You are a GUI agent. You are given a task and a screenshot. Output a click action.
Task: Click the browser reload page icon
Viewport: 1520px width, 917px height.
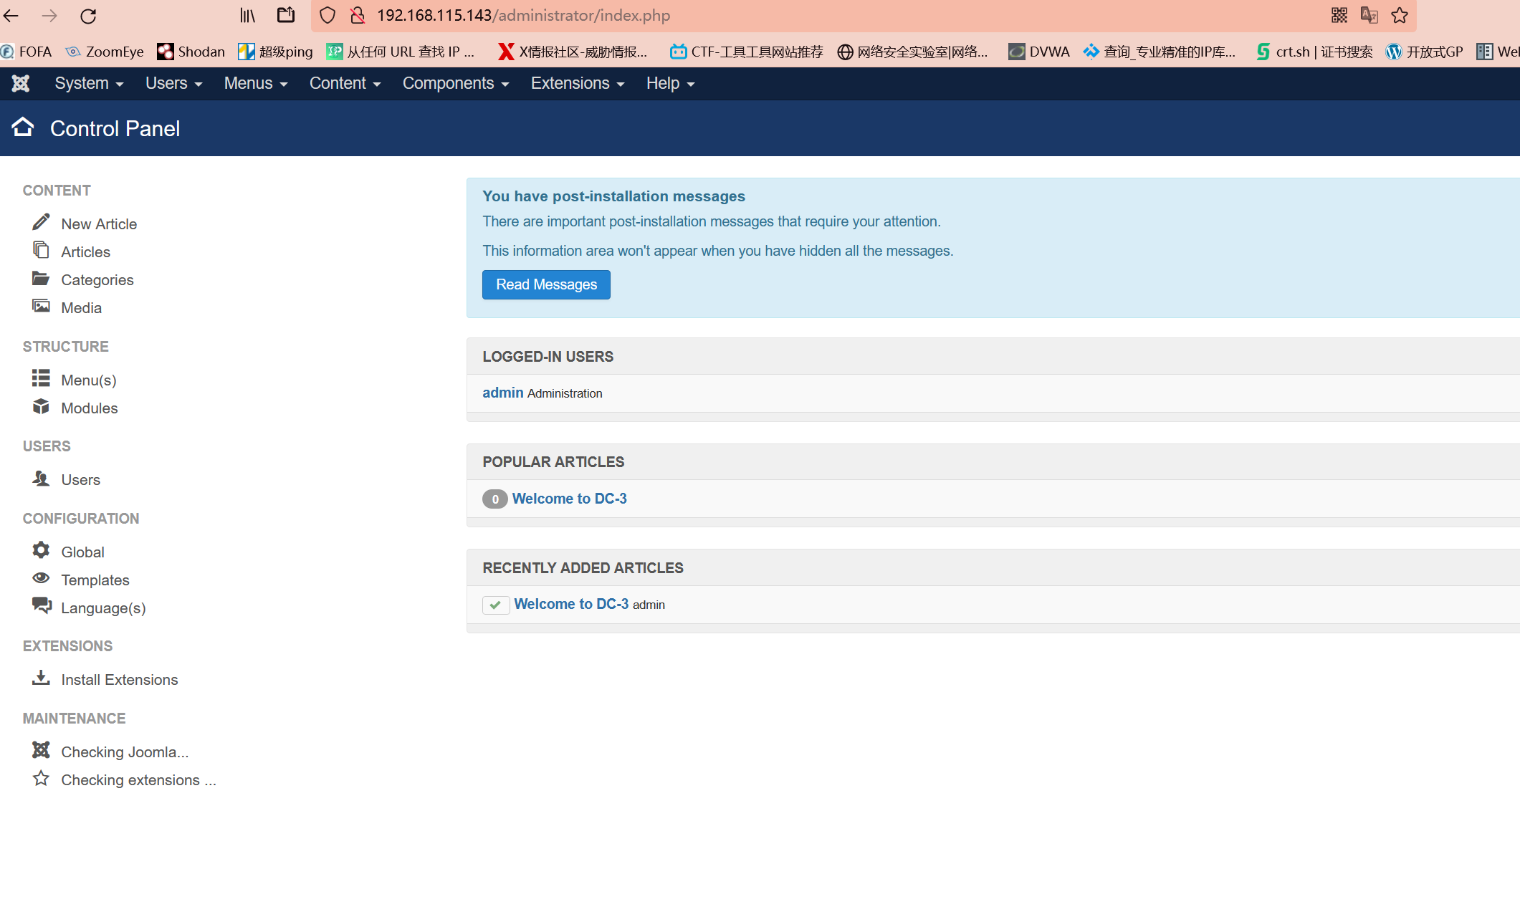(88, 16)
